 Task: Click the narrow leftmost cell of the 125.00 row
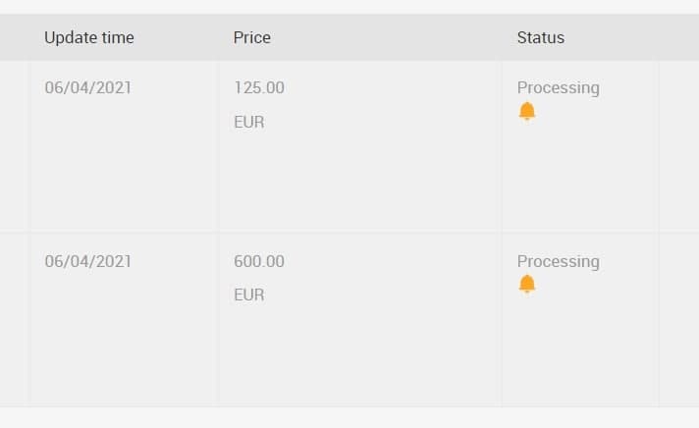(x=14, y=146)
